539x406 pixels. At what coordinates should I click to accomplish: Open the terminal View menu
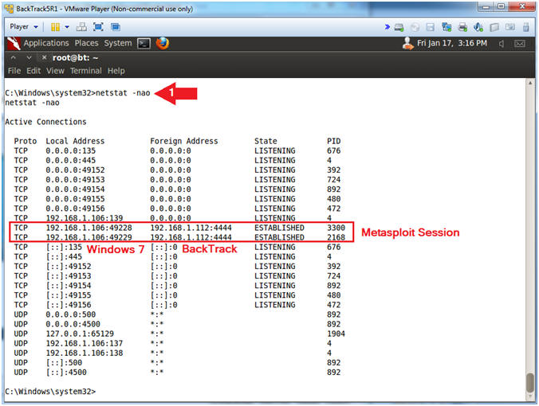pyautogui.click(x=55, y=71)
